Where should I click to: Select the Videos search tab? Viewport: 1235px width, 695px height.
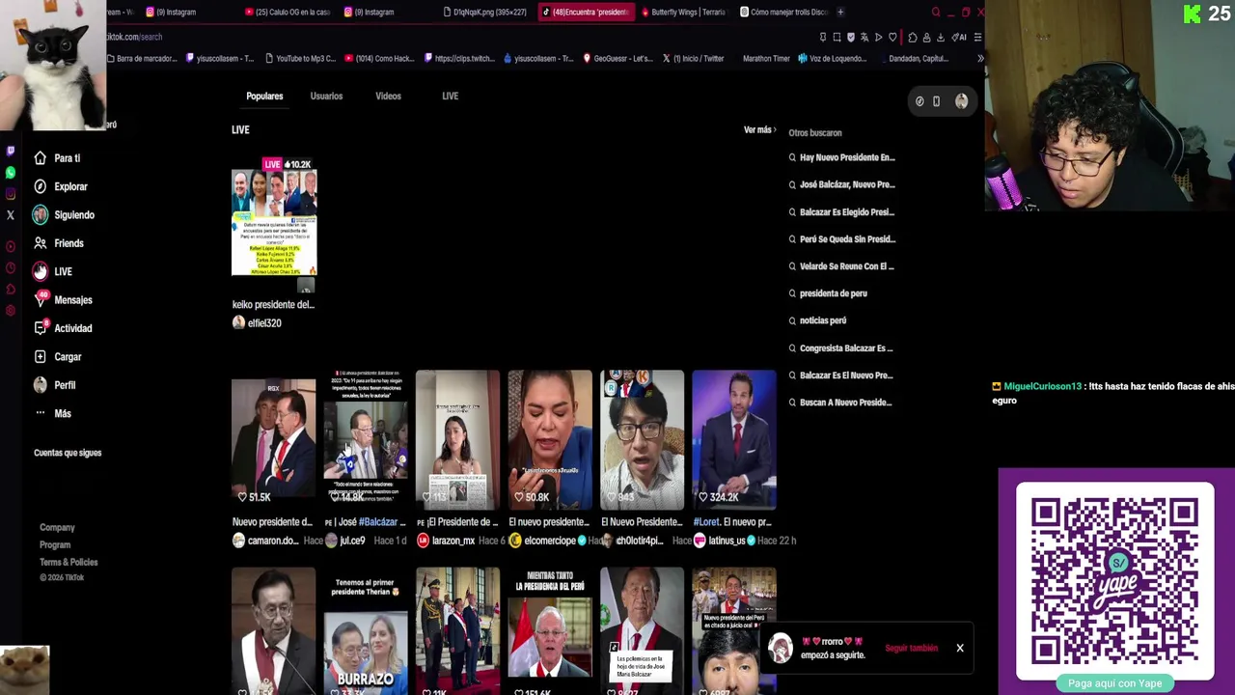pyautogui.click(x=388, y=97)
